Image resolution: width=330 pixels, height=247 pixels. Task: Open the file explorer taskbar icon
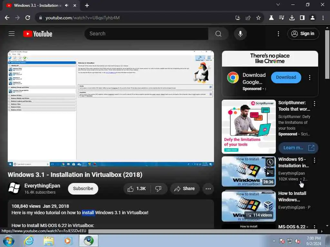pyautogui.click(x=49, y=241)
